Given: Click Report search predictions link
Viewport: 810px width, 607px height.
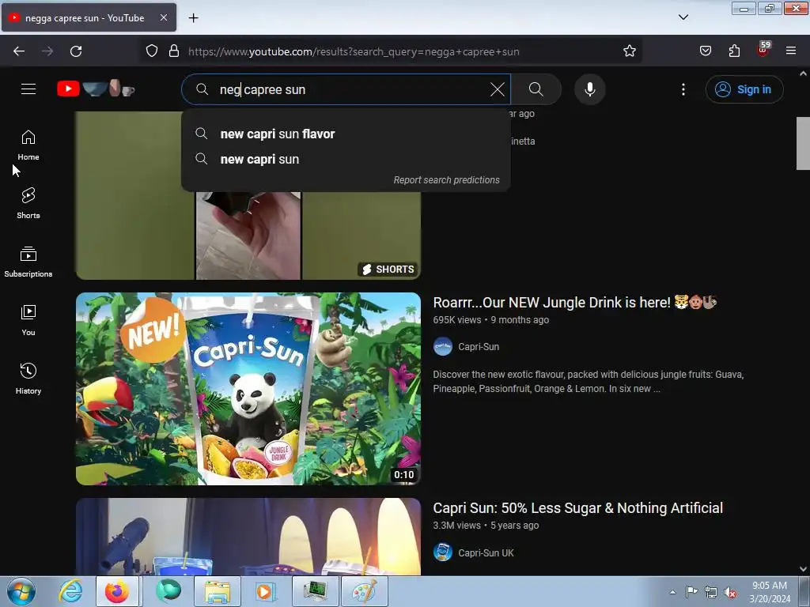Looking at the screenshot, I should (x=446, y=180).
